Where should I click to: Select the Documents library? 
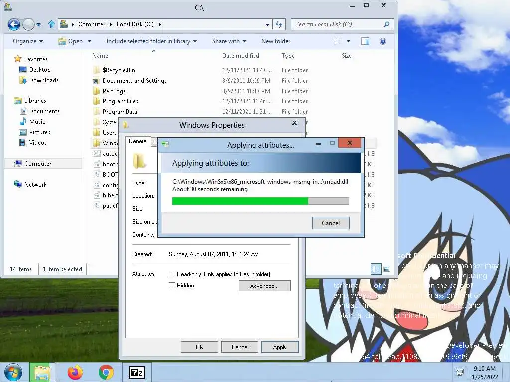coord(40,111)
